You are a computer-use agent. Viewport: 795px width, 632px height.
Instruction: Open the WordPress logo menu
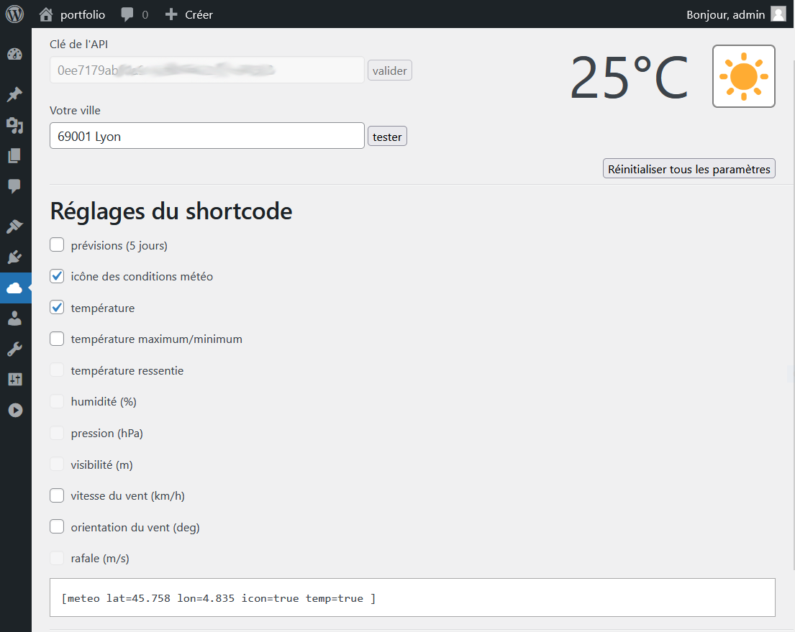14,14
